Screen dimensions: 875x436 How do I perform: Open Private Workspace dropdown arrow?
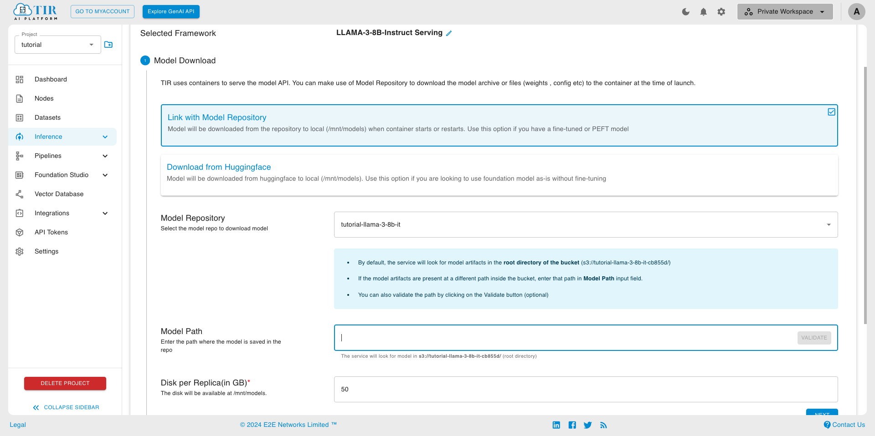[x=822, y=12]
